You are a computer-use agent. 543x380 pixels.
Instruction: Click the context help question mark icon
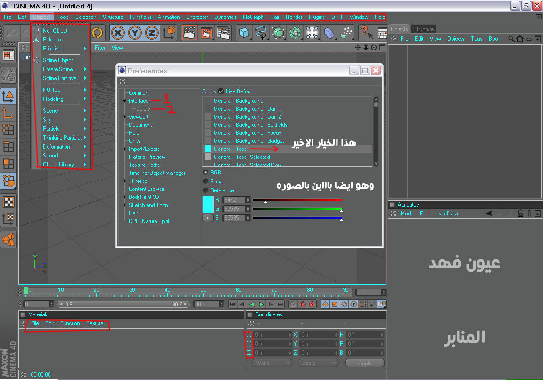[366, 33]
